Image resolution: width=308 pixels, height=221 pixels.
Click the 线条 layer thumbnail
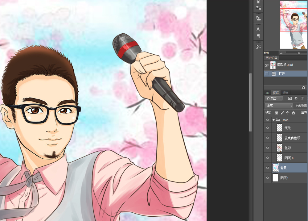tap(279, 128)
